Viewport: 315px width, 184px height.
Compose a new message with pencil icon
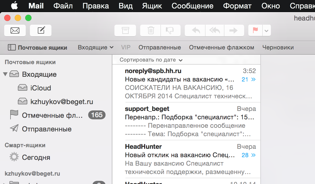[x=41, y=30]
